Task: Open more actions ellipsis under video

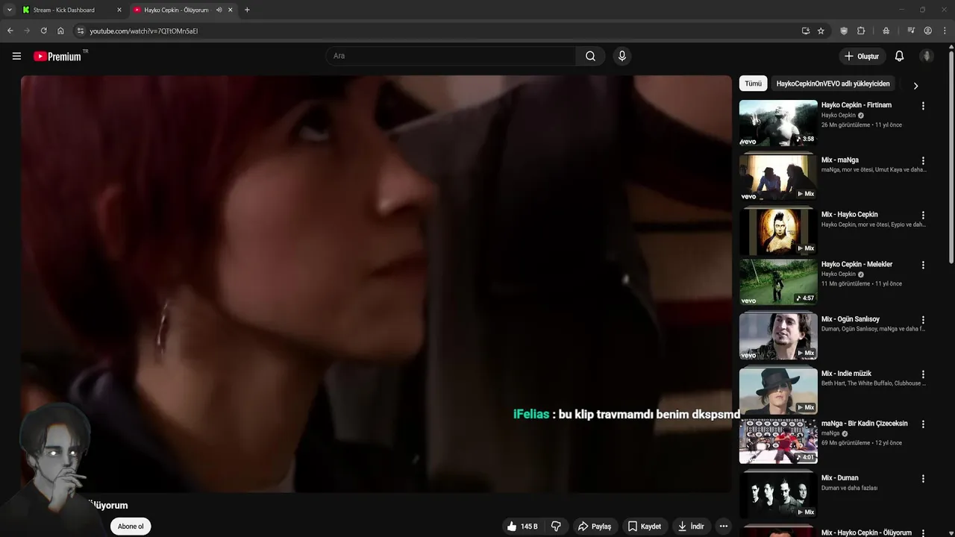Action: coord(723,526)
